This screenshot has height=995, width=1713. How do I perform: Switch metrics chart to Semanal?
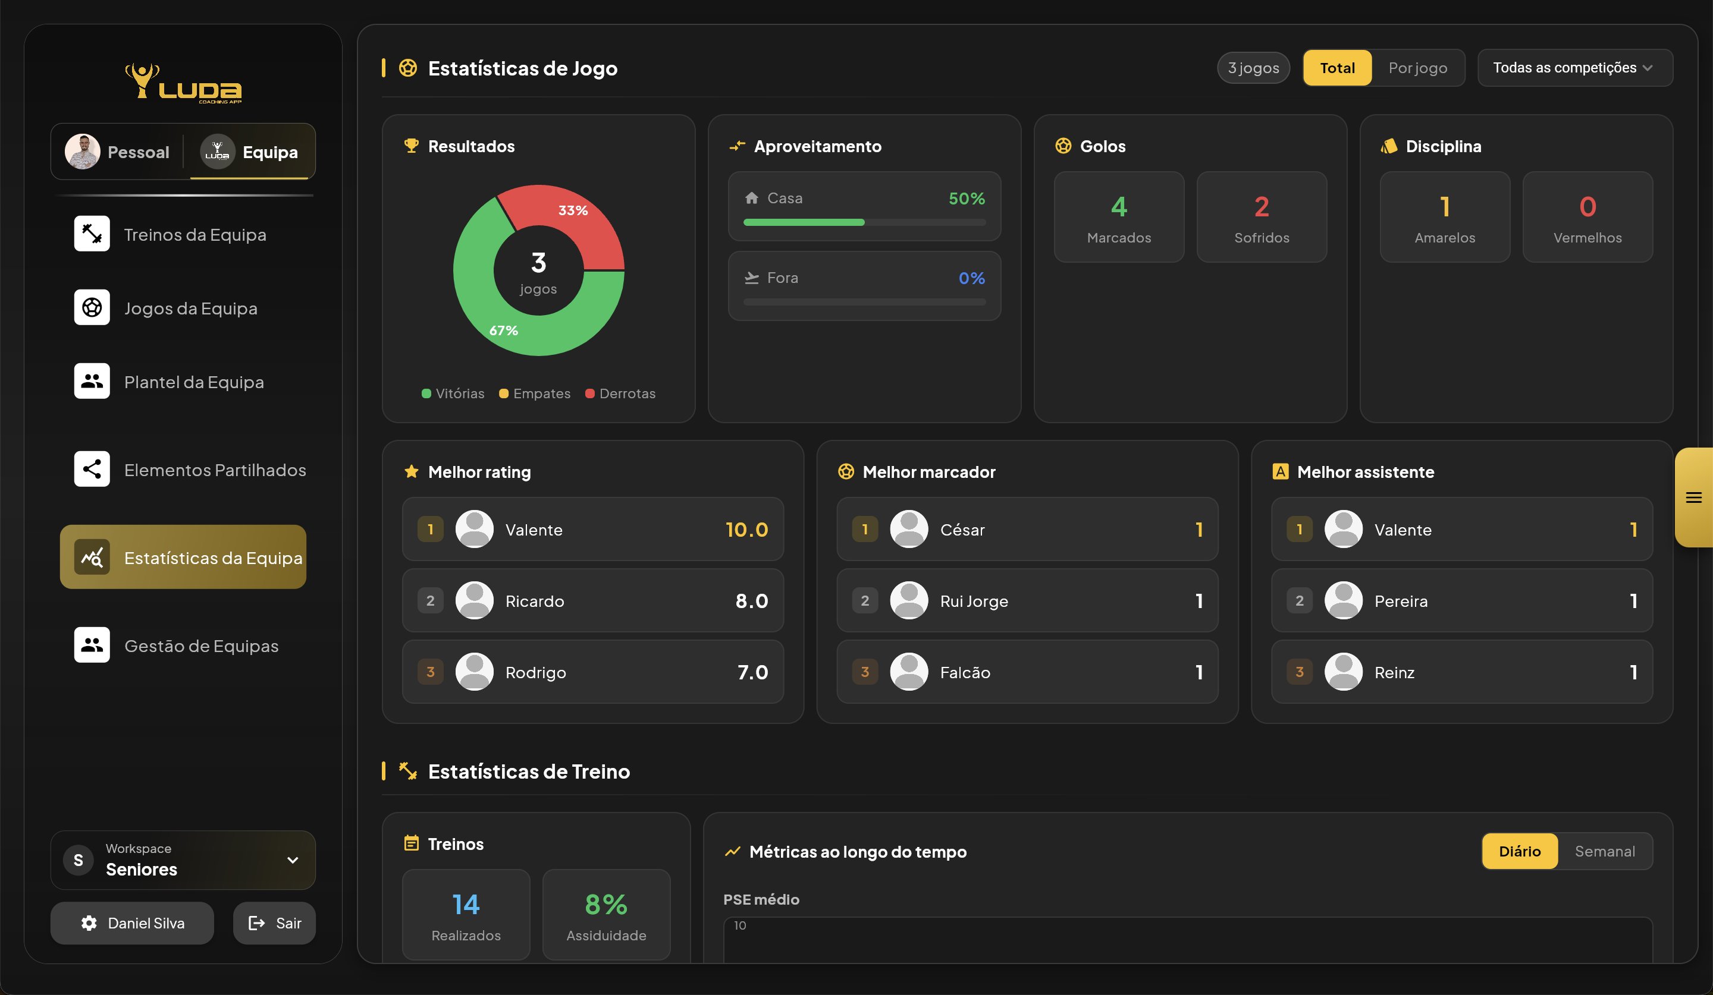1604,851
